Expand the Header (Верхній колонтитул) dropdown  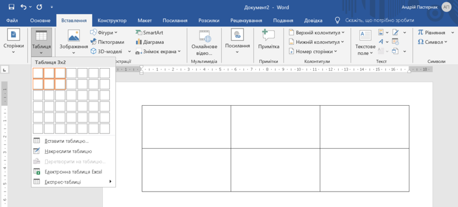pyautogui.click(x=343, y=33)
